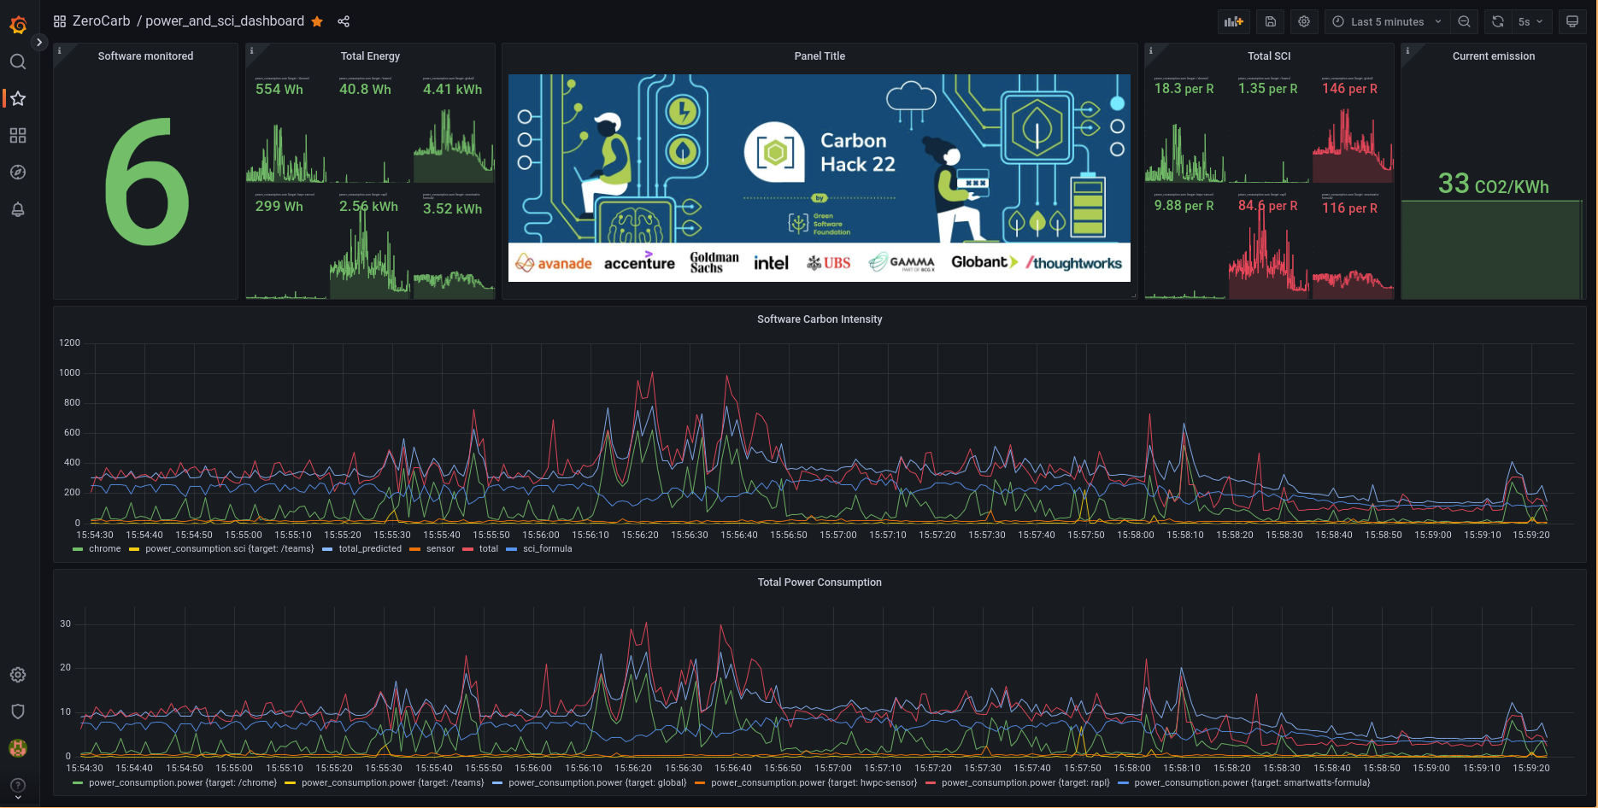Open the Explore compass icon
Viewport: 1598px width, 808px height.
(x=18, y=173)
